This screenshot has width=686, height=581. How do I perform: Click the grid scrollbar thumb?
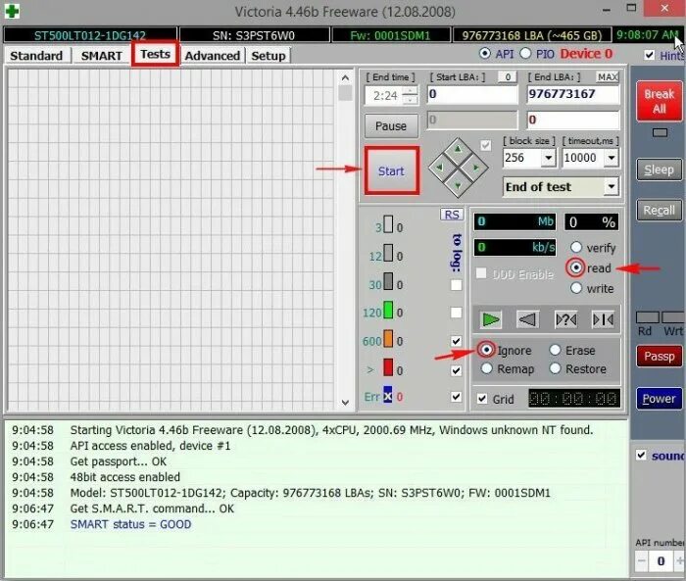(x=345, y=93)
